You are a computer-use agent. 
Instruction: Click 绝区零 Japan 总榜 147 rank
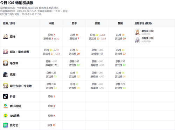tap(74, 61)
